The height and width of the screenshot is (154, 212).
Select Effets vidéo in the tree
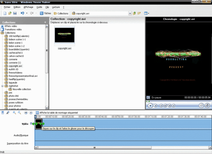click(x=11, y=26)
